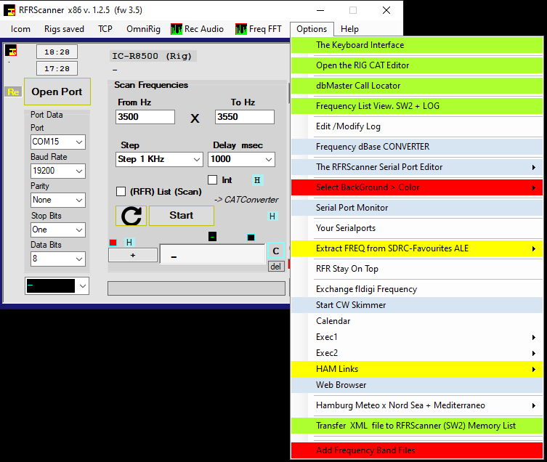Expand the Exec2 submenu

click(x=417, y=353)
